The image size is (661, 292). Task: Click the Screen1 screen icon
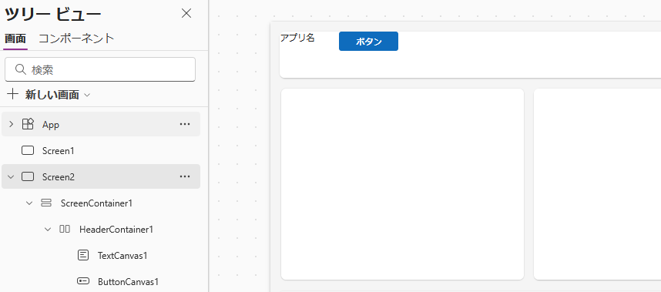tap(28, 150)
